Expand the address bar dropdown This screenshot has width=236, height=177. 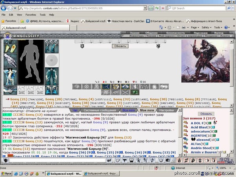click(145, 8)
